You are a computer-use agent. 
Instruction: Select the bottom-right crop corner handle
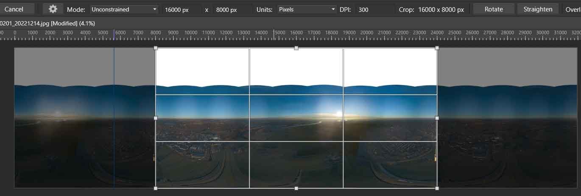tap(437, 188)
